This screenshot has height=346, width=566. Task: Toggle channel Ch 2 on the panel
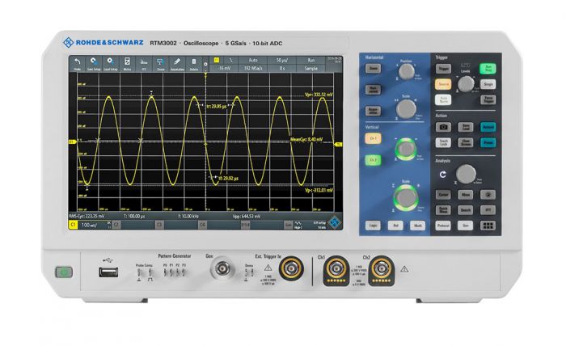click(x=373, y=160)
